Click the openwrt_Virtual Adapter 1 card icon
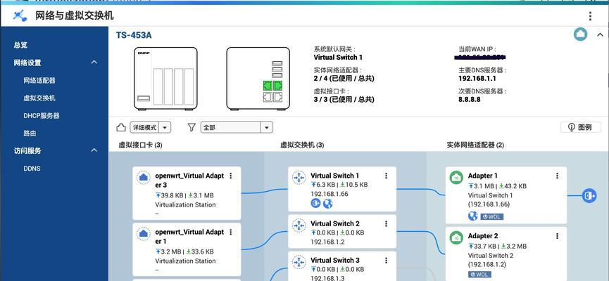Screen dimensions: 609x281 [x=144, y=234]
